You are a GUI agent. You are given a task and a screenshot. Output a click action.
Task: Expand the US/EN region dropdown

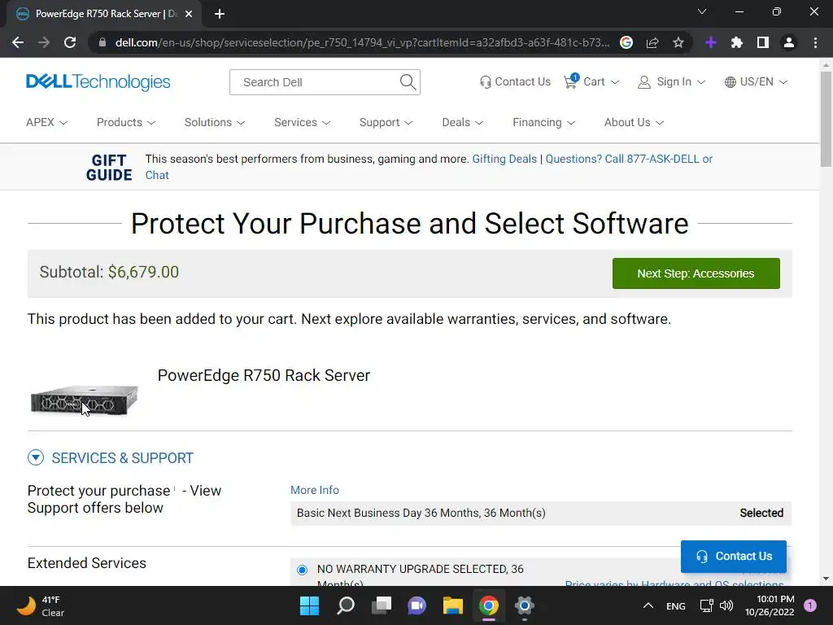point(783,82)
